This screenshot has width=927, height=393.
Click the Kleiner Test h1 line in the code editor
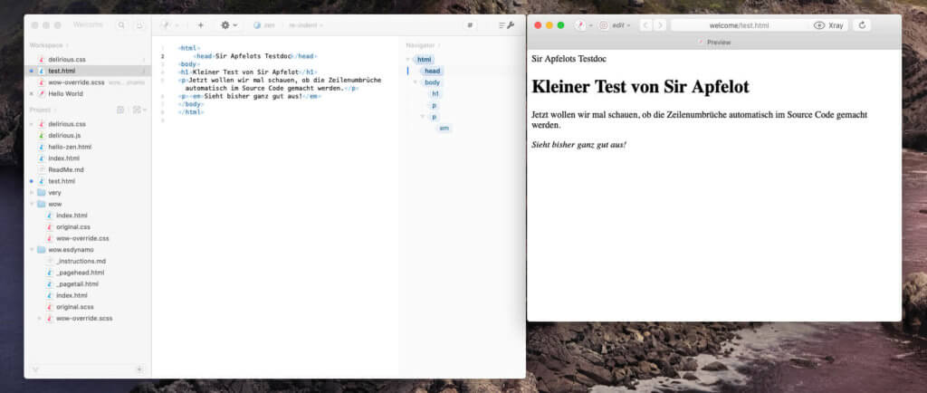(x=247, y=72)
